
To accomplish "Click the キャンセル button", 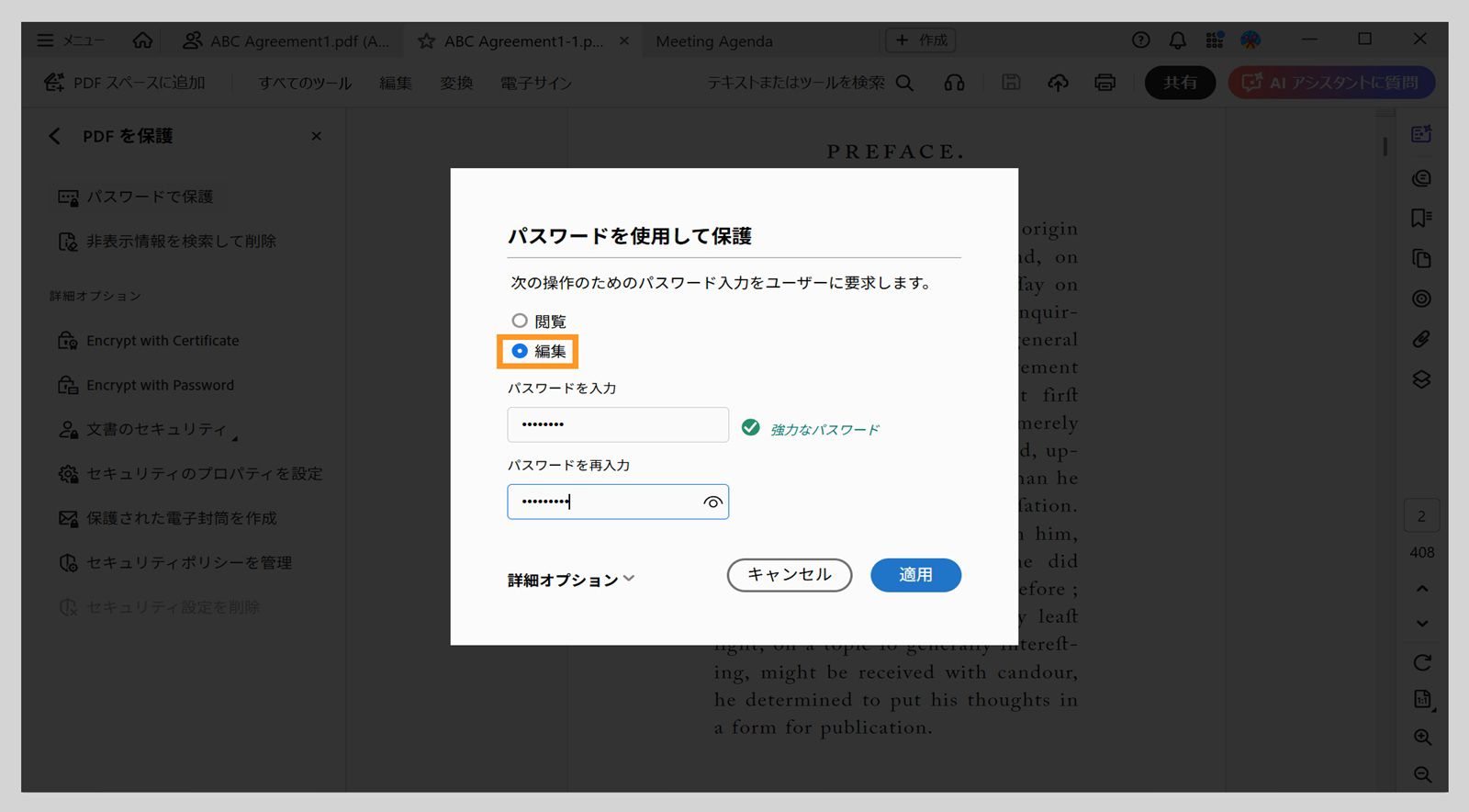I will point(790,575).
